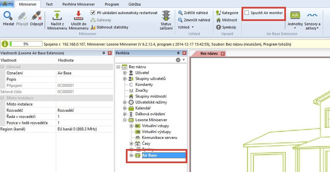Open the Jednotky dropdown
Image resolution: width=330 pixels, height=172 pixels.
(x=295, y=20)
